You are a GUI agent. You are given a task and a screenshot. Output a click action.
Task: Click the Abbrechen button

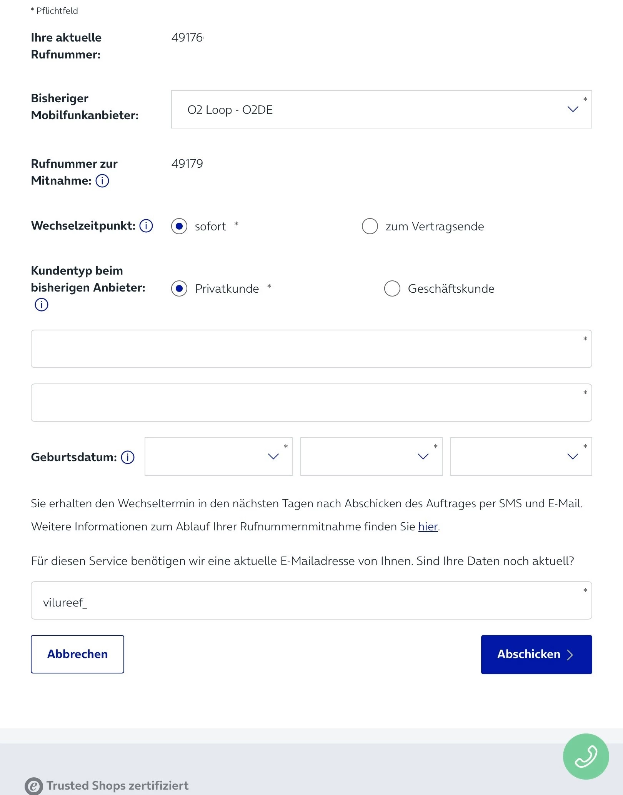[77, 654]
